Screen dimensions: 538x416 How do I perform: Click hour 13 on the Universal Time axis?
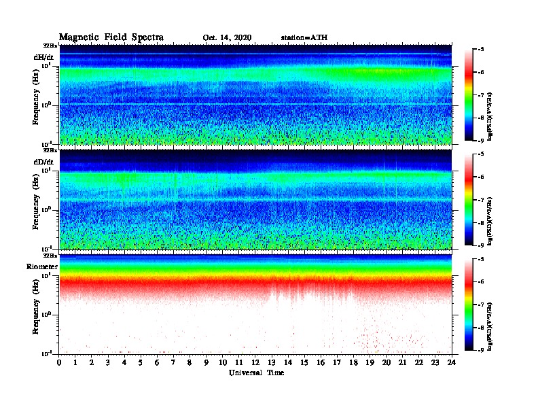coord(272,363)
